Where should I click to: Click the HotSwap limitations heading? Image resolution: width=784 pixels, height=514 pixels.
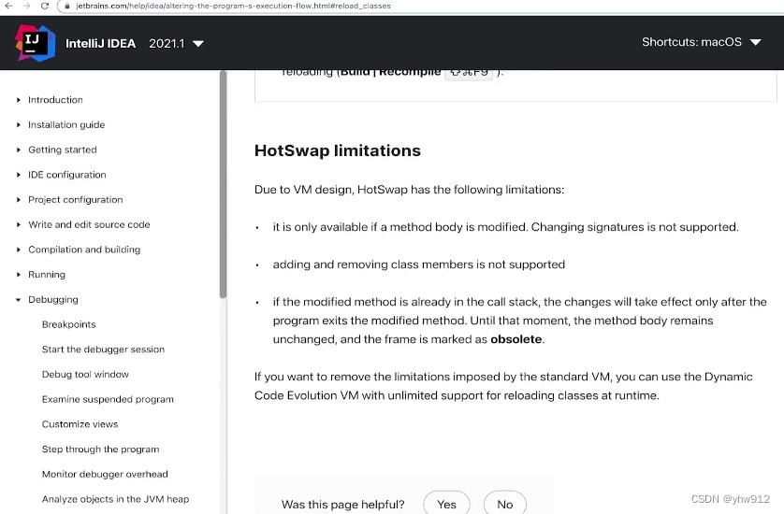[x=338, y=150]
